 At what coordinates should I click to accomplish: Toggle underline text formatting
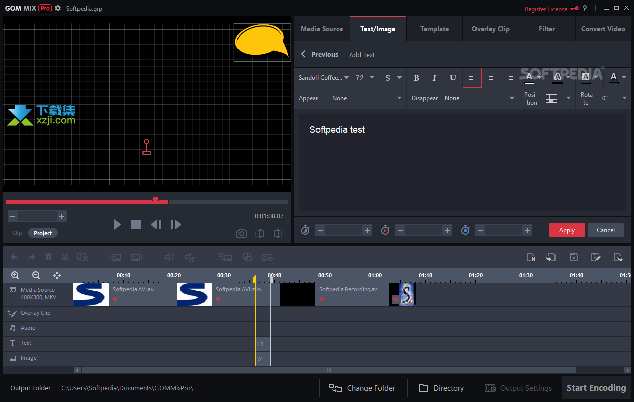453,78
